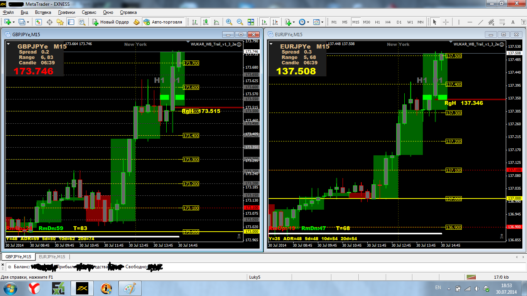Open the Periods clock icon
Screen dimensions: 527x296
pyautogui.click(x=302, y=22)
